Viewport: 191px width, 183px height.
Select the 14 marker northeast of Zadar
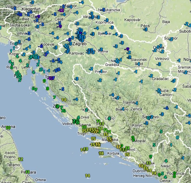64,100
